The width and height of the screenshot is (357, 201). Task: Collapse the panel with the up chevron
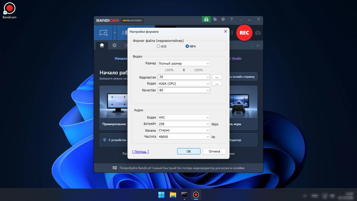pyautogui.click(x=258, y=46)
